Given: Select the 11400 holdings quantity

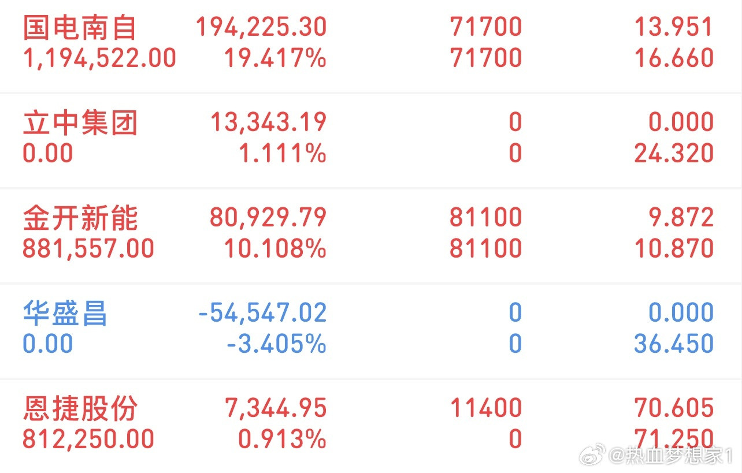Looking at the screenshot, I should tap(485, 409).
